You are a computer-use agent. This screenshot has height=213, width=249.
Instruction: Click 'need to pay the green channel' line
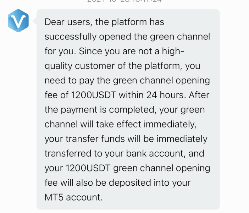tap(109, 81)
